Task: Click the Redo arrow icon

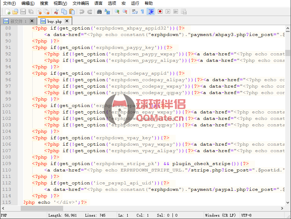Action: [90, 12]
